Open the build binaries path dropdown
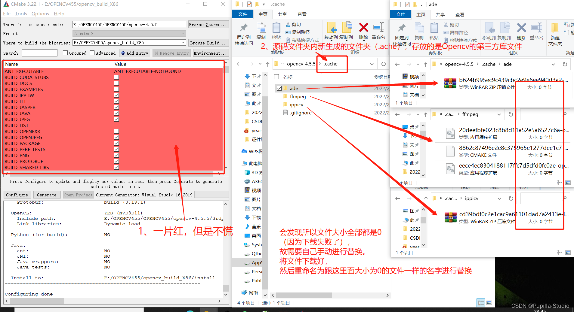This screenshot has height=312, width=574. (x=183, y=43)
